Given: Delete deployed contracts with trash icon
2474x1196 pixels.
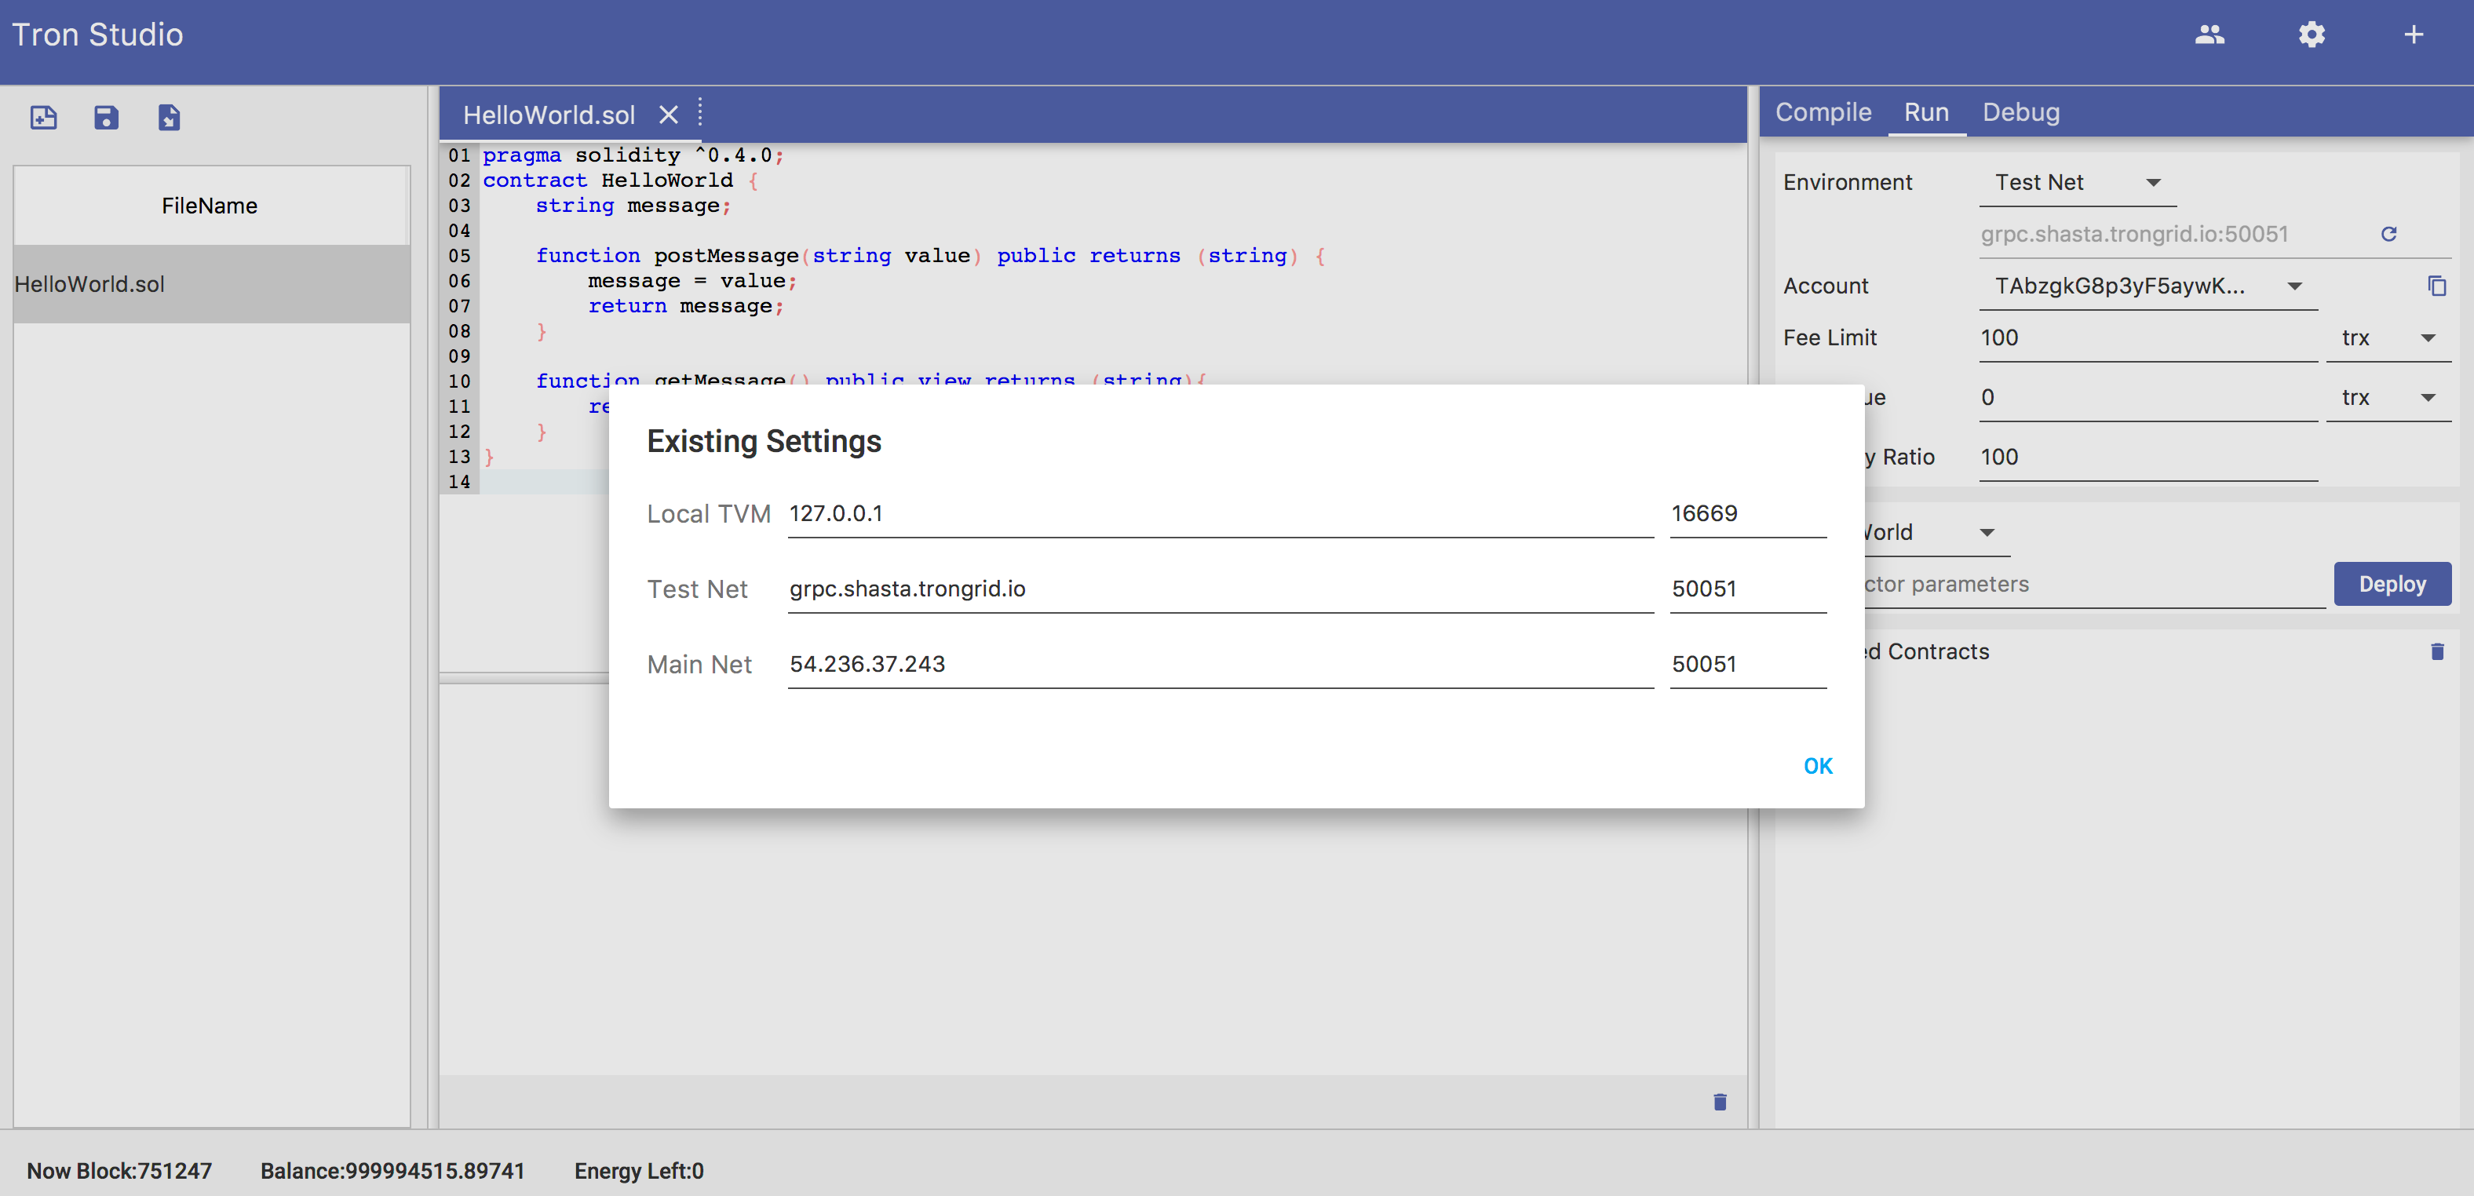Looking at the screenshot, I should 2436,651.
